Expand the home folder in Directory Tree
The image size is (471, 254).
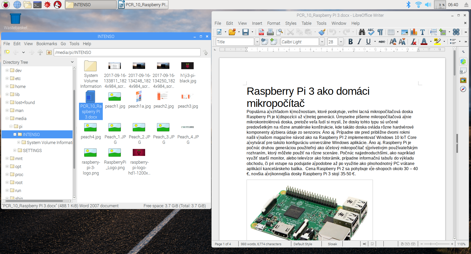click(7, 86)
